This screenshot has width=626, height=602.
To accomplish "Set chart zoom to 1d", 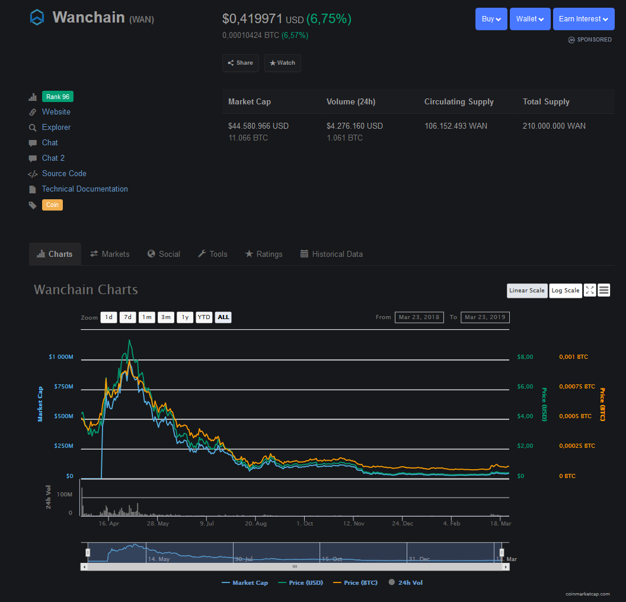I will 108,317.
